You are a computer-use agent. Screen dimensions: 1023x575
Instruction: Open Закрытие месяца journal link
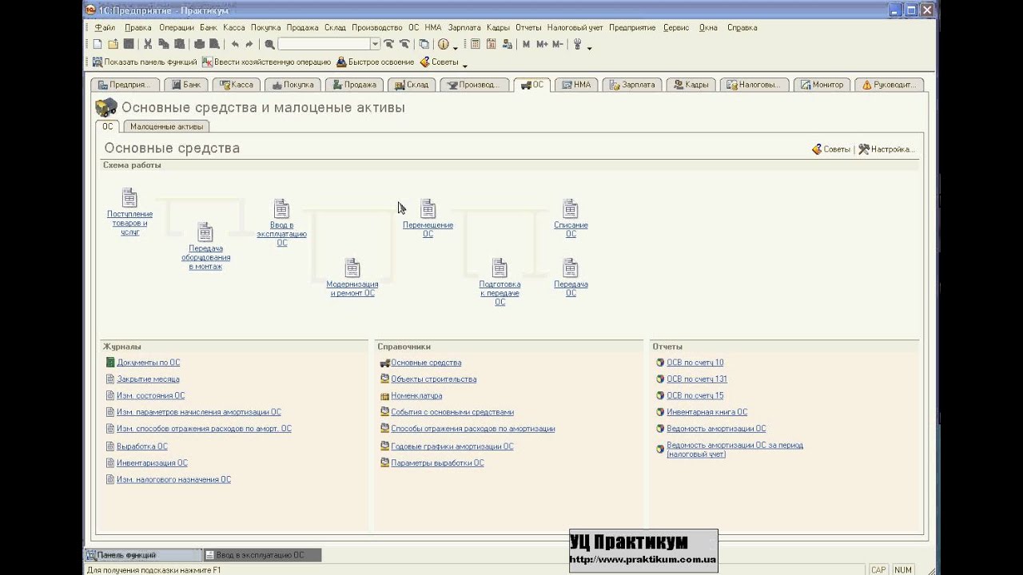coord(148,379)
